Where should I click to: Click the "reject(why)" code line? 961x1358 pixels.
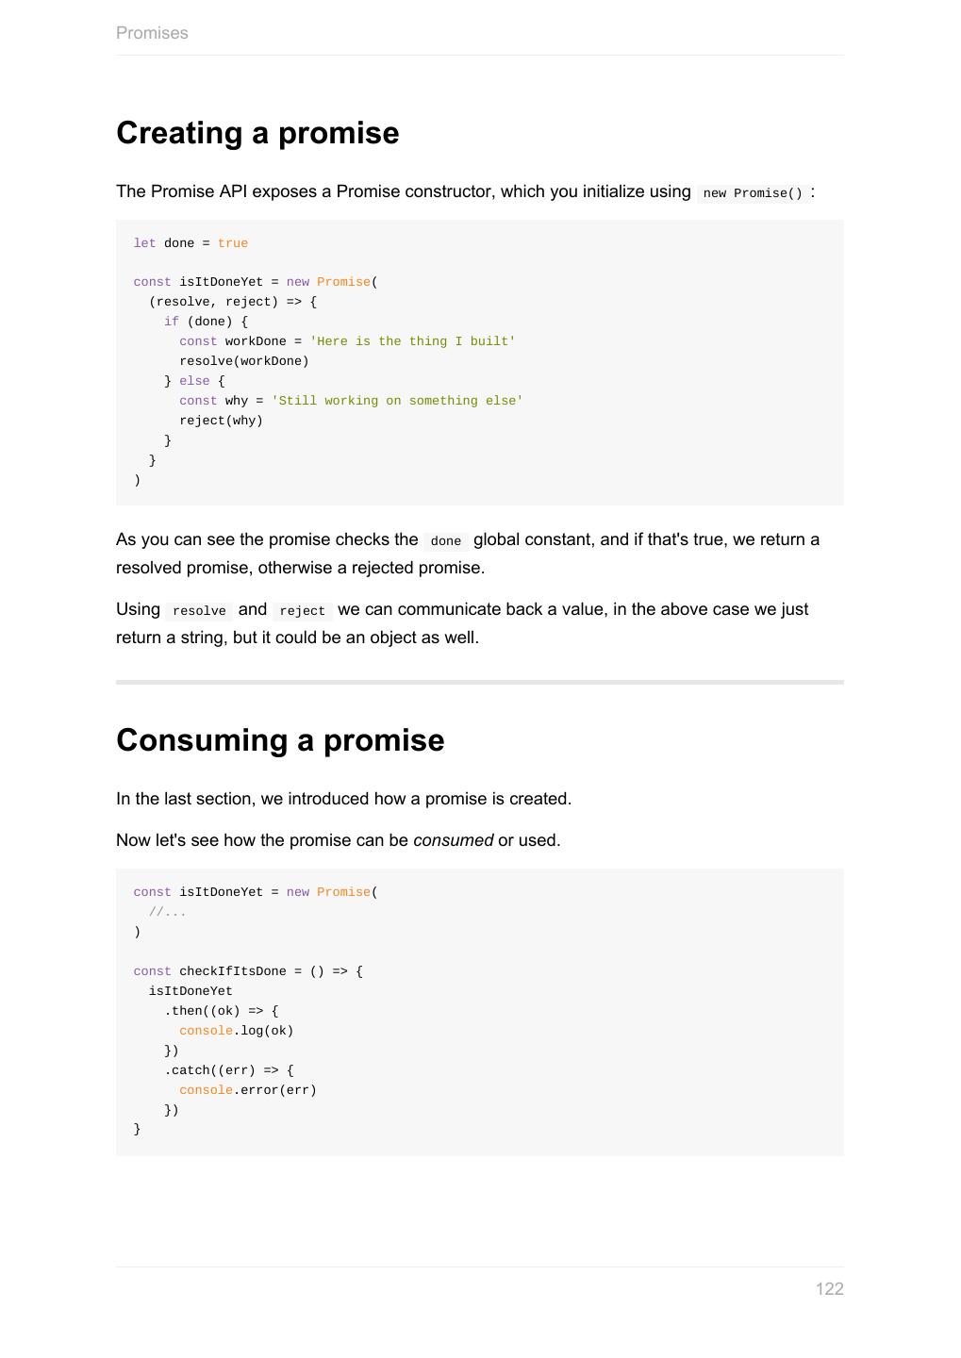pos(222,421)
